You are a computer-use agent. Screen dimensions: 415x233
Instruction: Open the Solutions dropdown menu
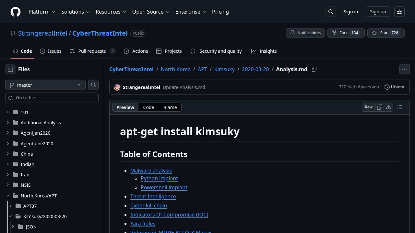pyautogui.click(x=75, y=12)
